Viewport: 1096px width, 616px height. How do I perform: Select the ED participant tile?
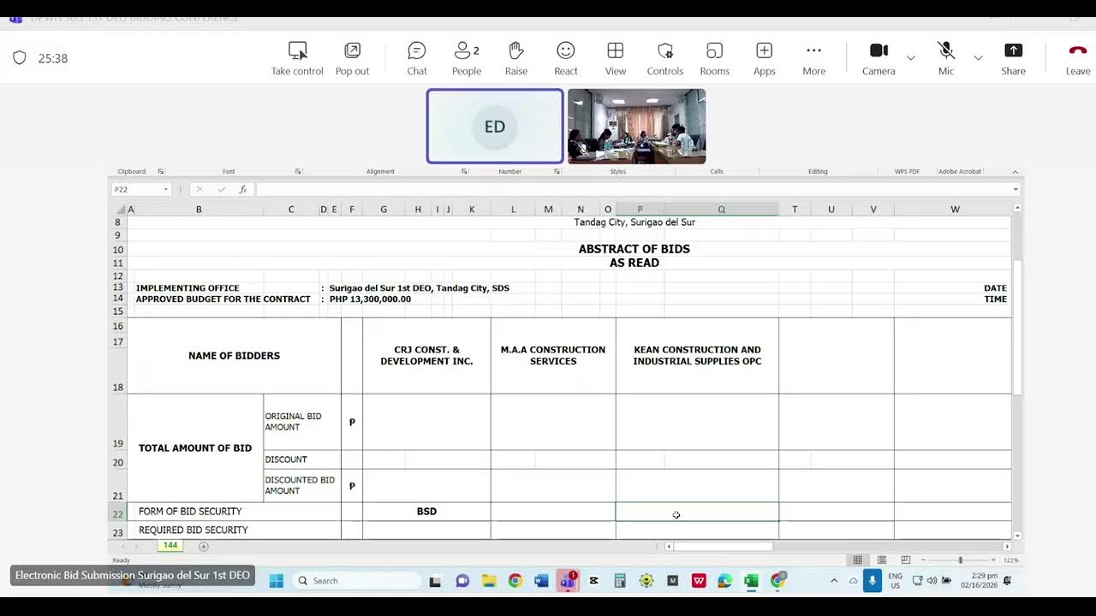pyautogui.click(x=495, y=127)
